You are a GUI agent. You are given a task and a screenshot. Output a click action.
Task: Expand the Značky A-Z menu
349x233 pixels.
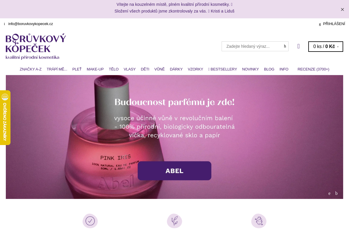pos(31,69)
